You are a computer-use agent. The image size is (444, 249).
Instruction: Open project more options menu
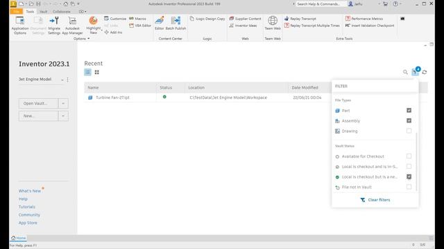click(x=68, y=80)
